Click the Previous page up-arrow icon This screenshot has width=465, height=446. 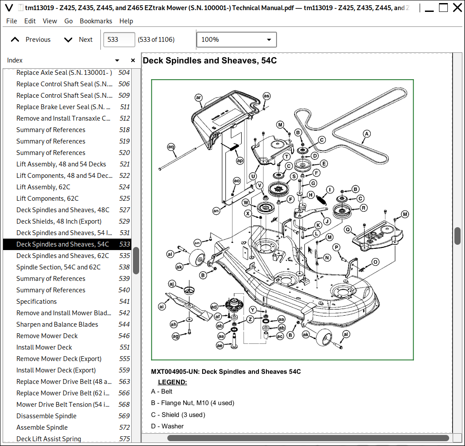(x=15, y=40)
